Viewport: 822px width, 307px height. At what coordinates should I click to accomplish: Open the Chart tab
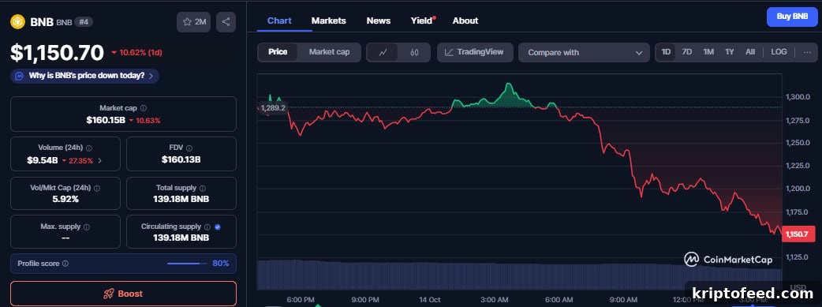click(279, 21)
